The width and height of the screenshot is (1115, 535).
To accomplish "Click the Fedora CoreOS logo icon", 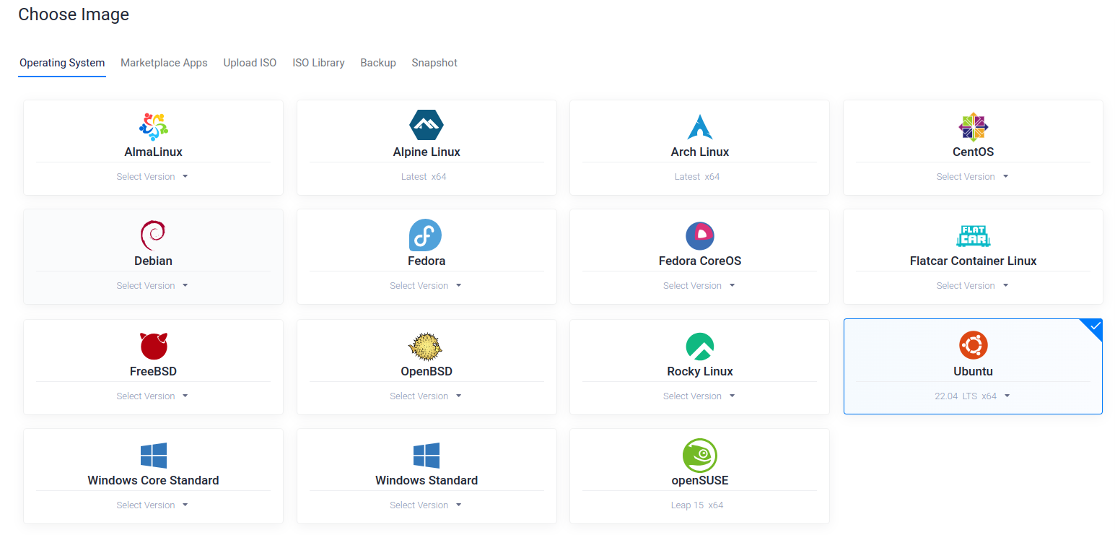I will coord(700,236).
